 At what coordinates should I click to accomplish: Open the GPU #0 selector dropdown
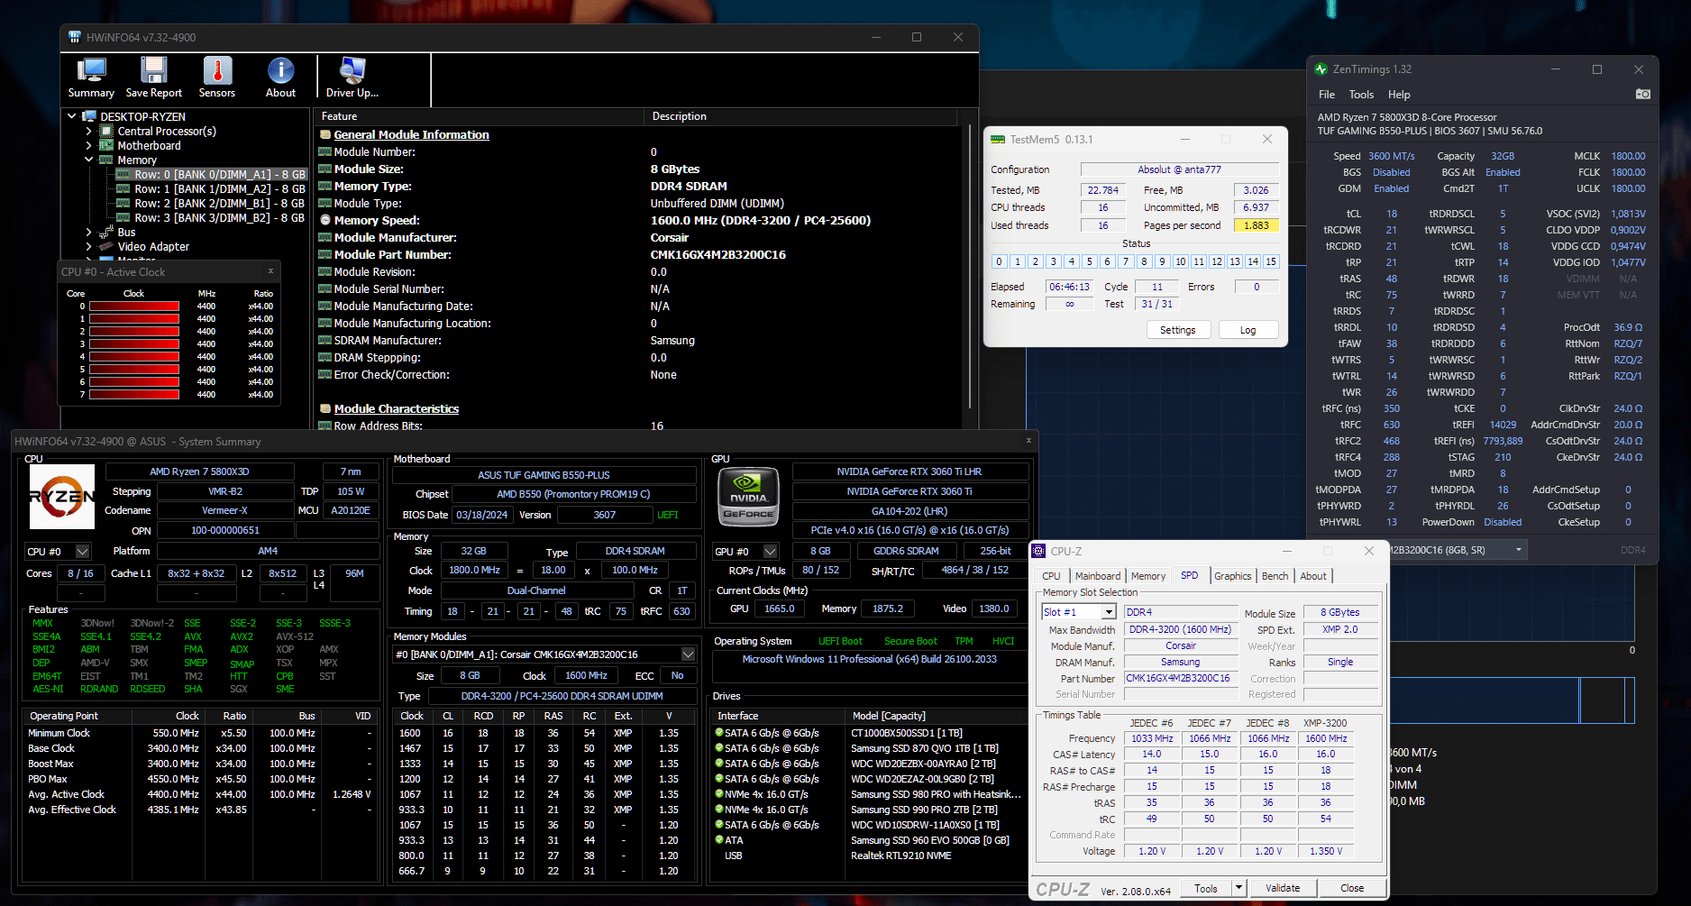pyautogui.click(x=771, y=551)
